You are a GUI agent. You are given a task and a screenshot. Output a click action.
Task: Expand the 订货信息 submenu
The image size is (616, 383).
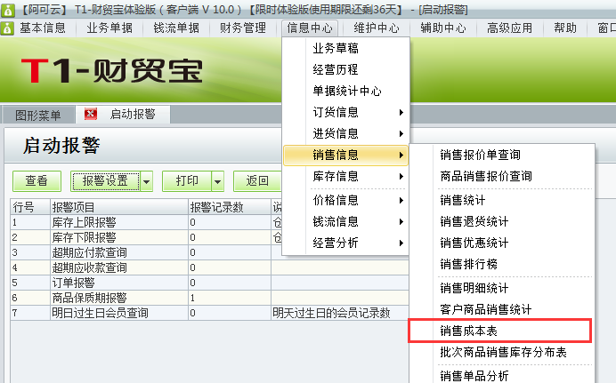tap(345, 112)
